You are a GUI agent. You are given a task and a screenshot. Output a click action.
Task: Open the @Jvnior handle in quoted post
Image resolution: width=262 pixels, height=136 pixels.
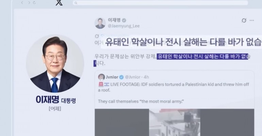coord(132,77)
